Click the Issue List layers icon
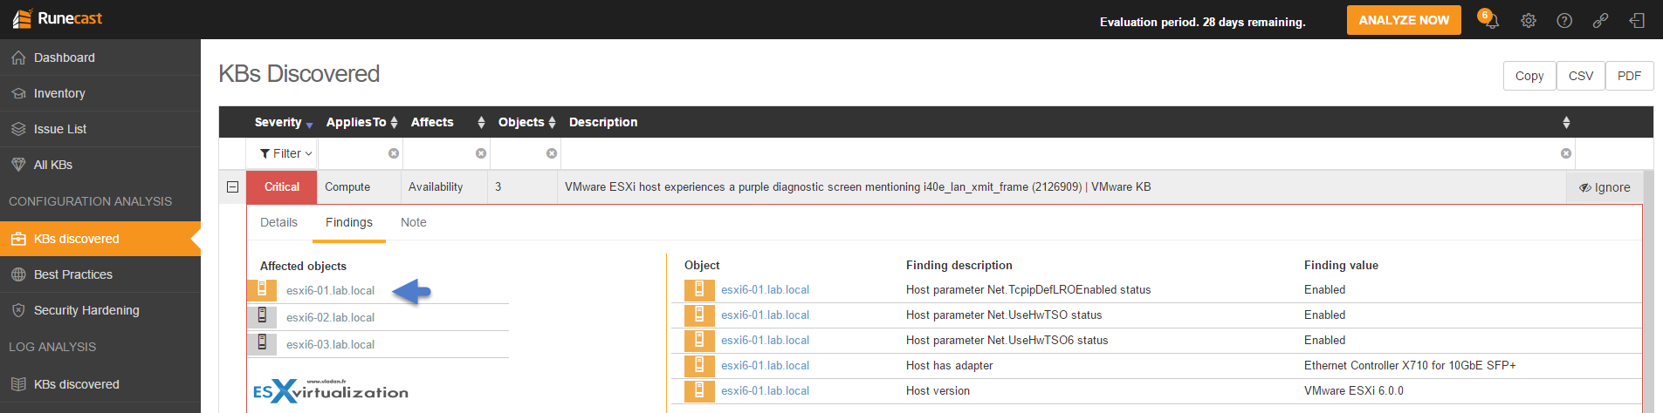Viewport: 1663px width, 413px height. [18, 129]
